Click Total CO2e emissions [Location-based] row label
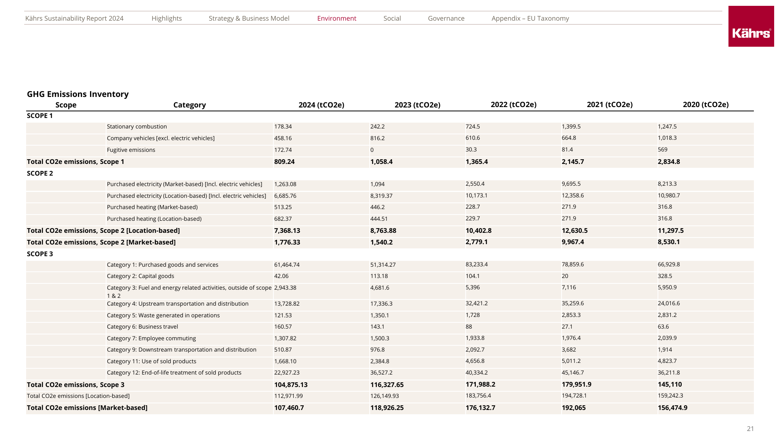The width and height of the screenshot is (780, 438). coord(78,396)
